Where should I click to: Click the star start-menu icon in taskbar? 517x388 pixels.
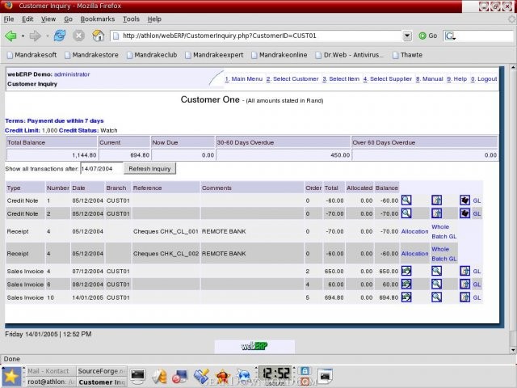pos(11,377)
